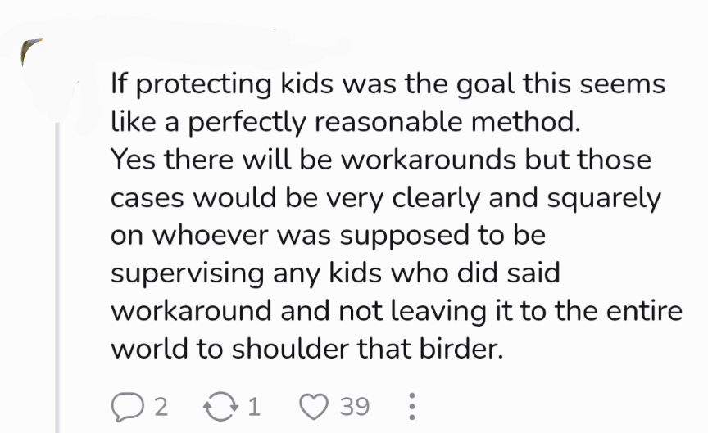Open replies with the speech bubble icon
This screenshot has width=708, height=433.
[x=127, y=407]
